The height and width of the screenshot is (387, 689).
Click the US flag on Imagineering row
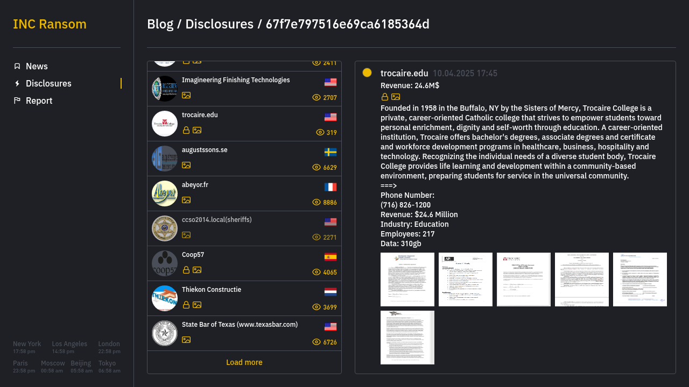[x=331, y=82]
